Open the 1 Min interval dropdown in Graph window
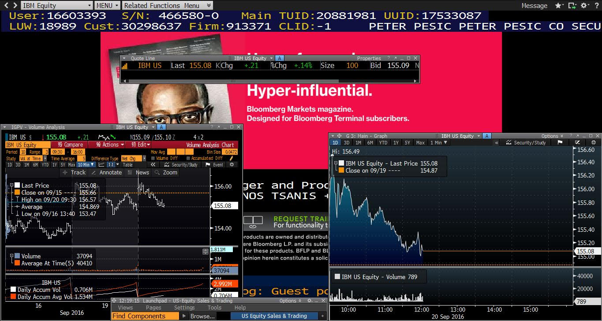602x321 pixels. (438, 142)
